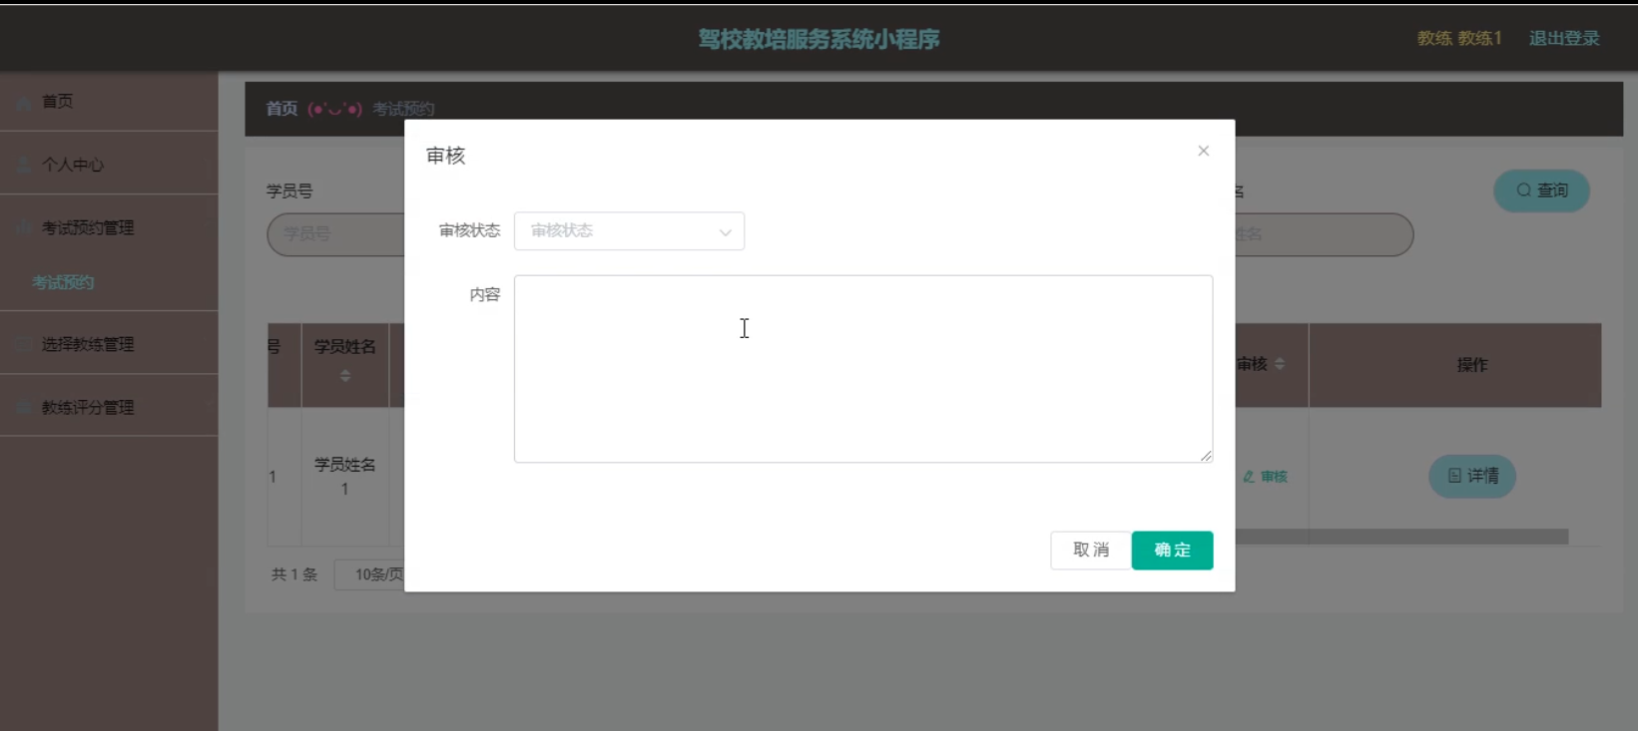Click the 首页 breadcrumb

[x=281, y=109]
